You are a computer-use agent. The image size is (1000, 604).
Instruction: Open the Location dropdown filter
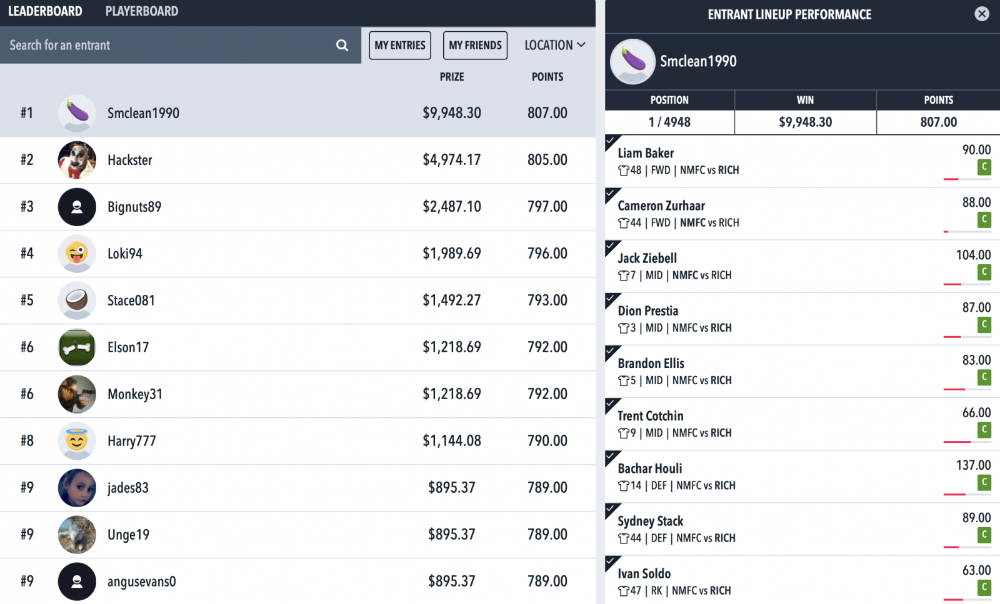point(555,45)
